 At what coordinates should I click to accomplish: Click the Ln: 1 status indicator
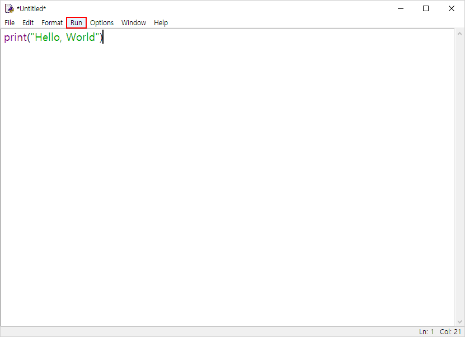pyautogui.click(x=426, y=331)
